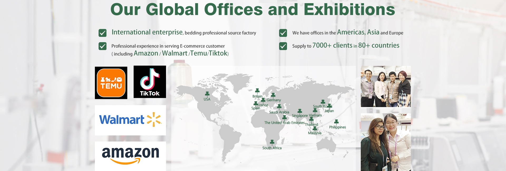Click the Japan label on the map
This screenshot has width=506, height=171.
pyautogui.click(x=329, y=111)
